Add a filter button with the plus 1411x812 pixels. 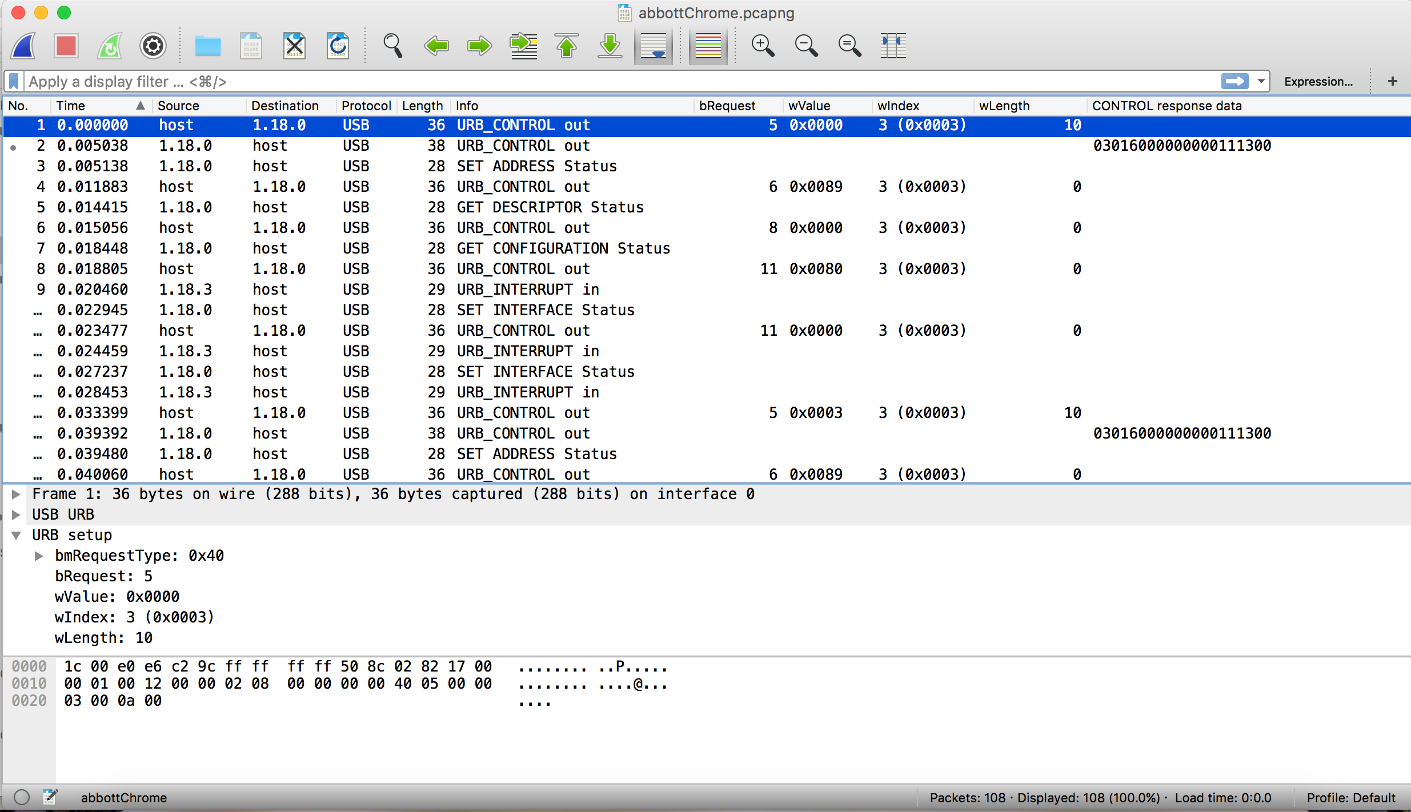pyautogui.click(x=1393, y=81)
